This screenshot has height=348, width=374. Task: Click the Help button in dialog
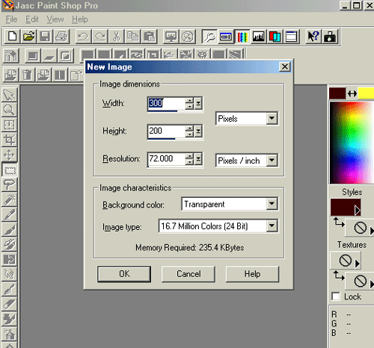click(x=252, y=274)
